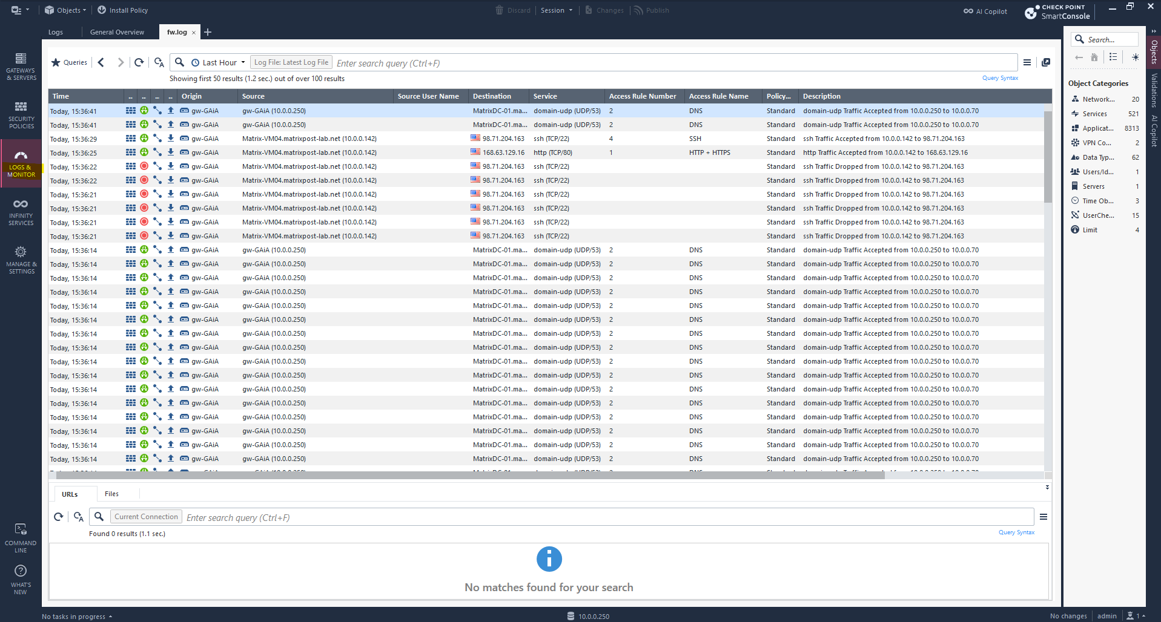The height and width of the screenshot is (622, 1161).
Task: Add a new tab
Action: click(208, 32)
